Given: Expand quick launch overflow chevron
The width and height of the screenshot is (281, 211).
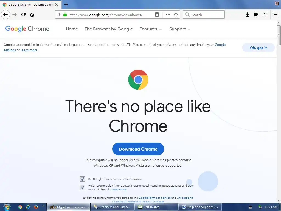Looking at the screenshot, I should click(43, 206).
